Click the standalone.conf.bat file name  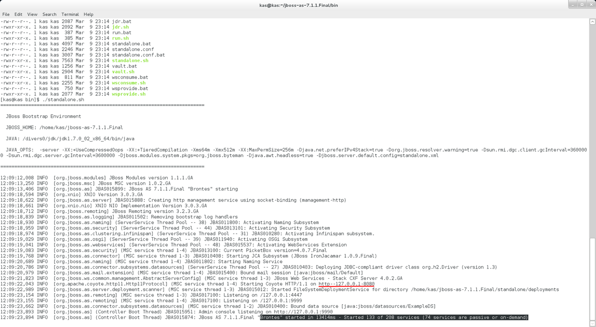click(x=138, y=55)
